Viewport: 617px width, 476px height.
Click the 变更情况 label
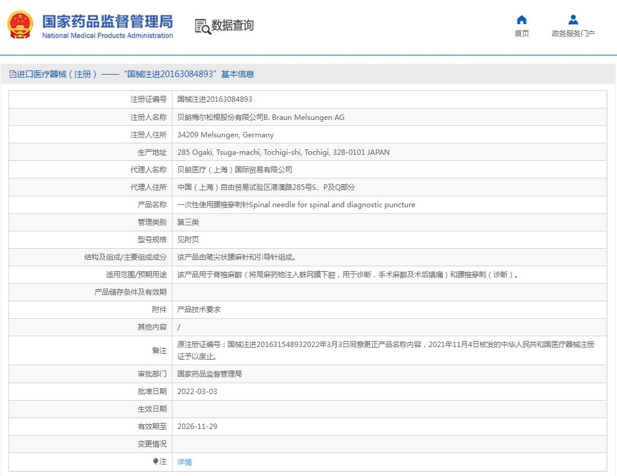[152, 444]
